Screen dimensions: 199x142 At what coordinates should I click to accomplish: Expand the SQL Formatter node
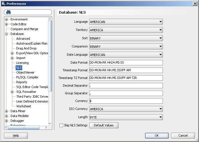point(12,92)
